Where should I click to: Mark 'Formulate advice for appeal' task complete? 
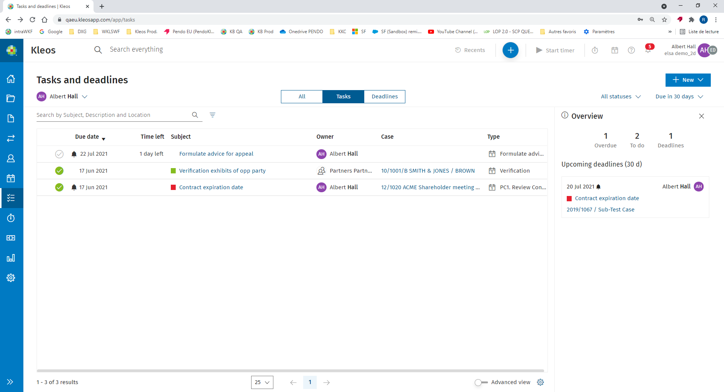[59, 154]
